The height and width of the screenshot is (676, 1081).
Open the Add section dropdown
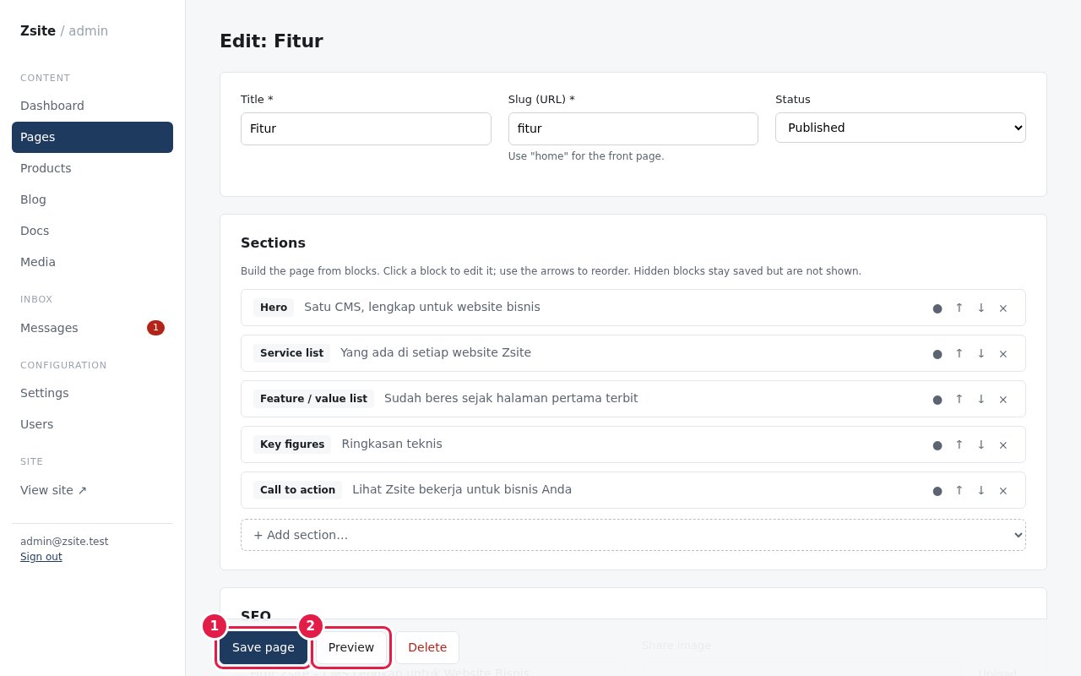(x=633, y=535)
